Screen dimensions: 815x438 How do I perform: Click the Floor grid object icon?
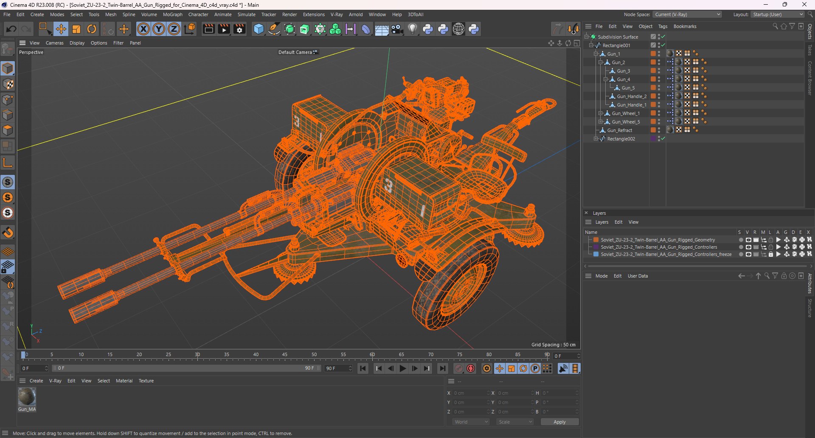tap(382, 29)
